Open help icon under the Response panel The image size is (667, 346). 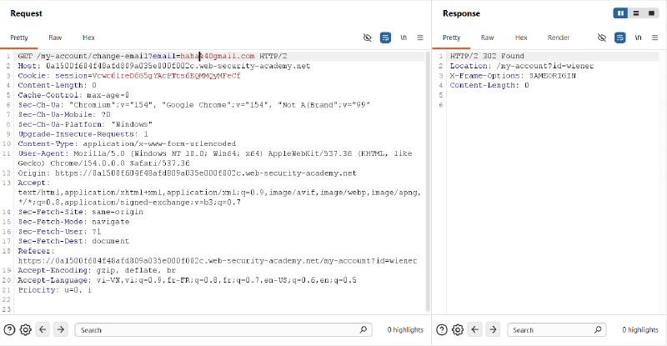tap(442, 330)
